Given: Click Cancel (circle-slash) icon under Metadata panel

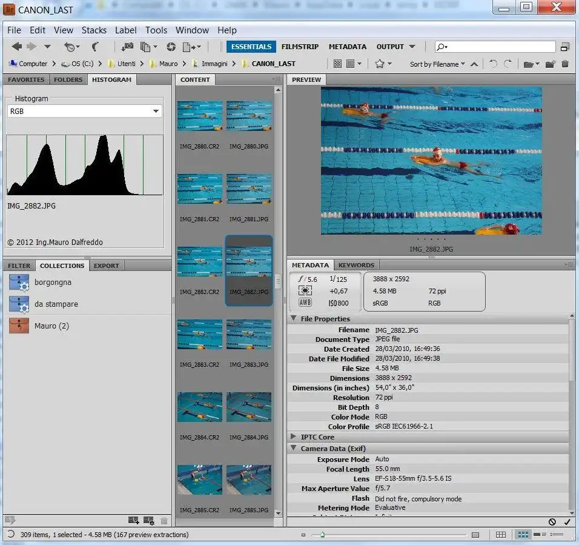Looking at the screenshot, I should pyautogui.click(x=552, y=522).
